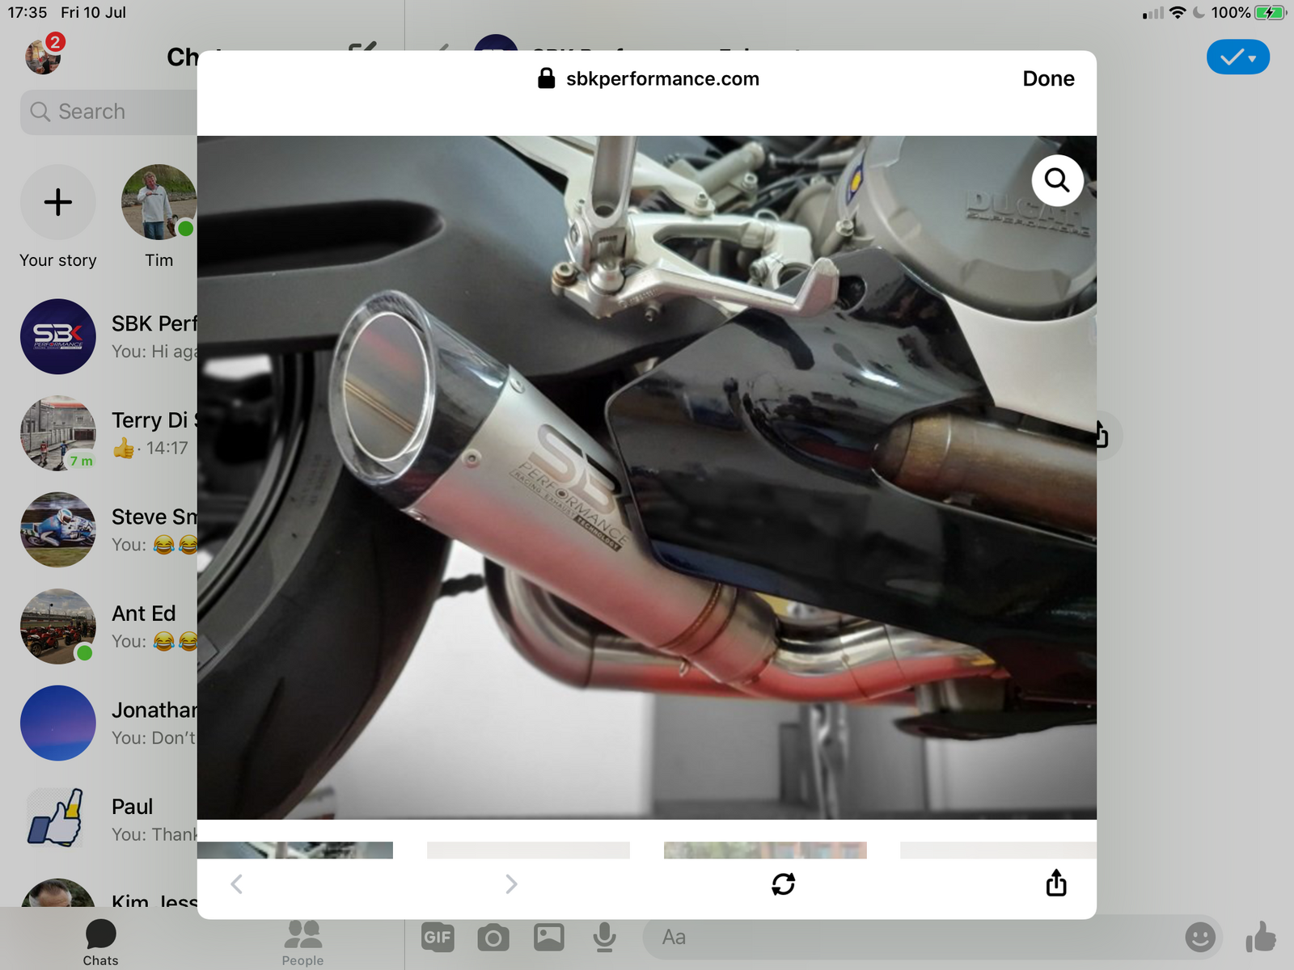The width and height of the screenshot is (1294, 970).
Task: Tap the magnifier zoom icon on photo
Action: coord(1057,180)
